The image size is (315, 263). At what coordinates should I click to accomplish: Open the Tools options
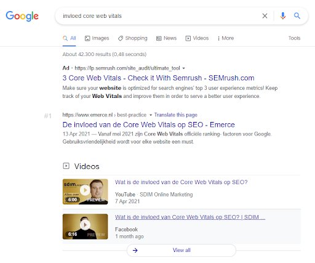294,38
